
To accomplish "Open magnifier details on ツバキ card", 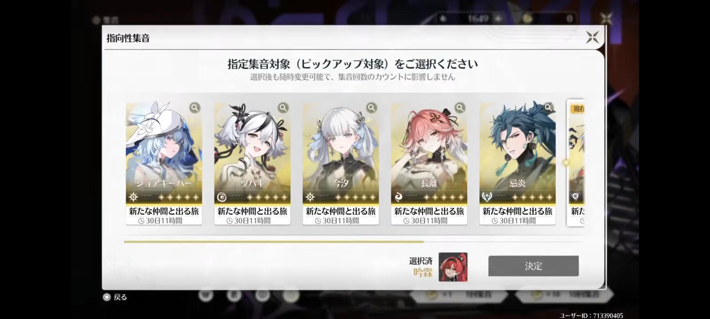I will pos(283,108).
